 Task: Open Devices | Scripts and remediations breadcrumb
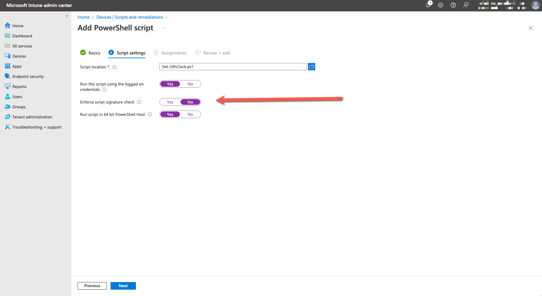(130, 17)
